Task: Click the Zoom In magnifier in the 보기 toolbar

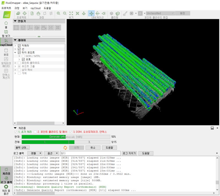Action: (x=58, y=13)
